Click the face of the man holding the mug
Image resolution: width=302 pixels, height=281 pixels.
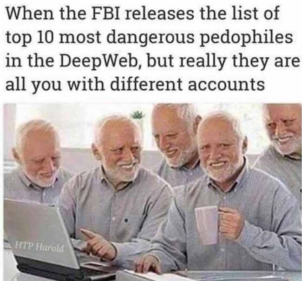(219, 149)
